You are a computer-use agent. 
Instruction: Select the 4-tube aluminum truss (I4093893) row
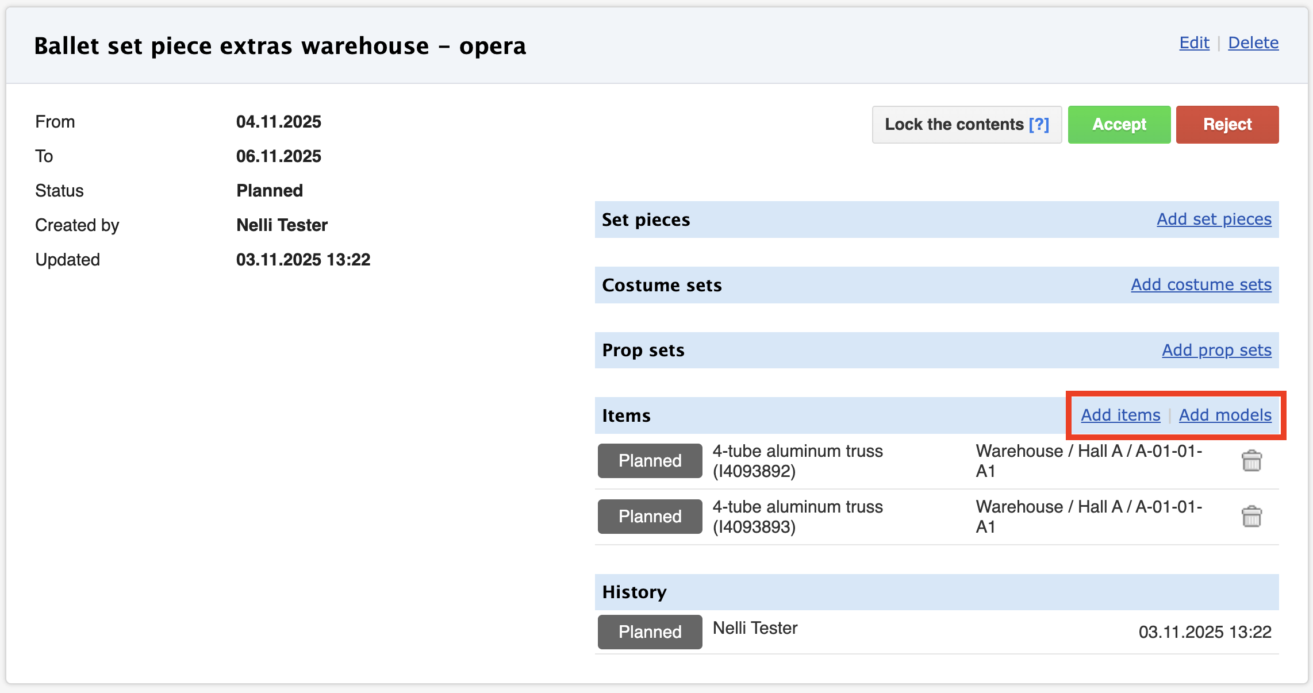(x=797, y=517)
